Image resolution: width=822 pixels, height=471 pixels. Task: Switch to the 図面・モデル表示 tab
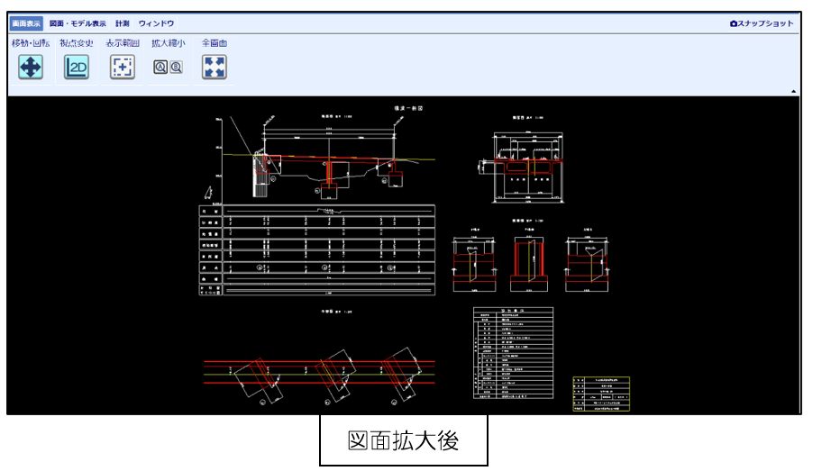pyautogui.click(x=78, y=23)
